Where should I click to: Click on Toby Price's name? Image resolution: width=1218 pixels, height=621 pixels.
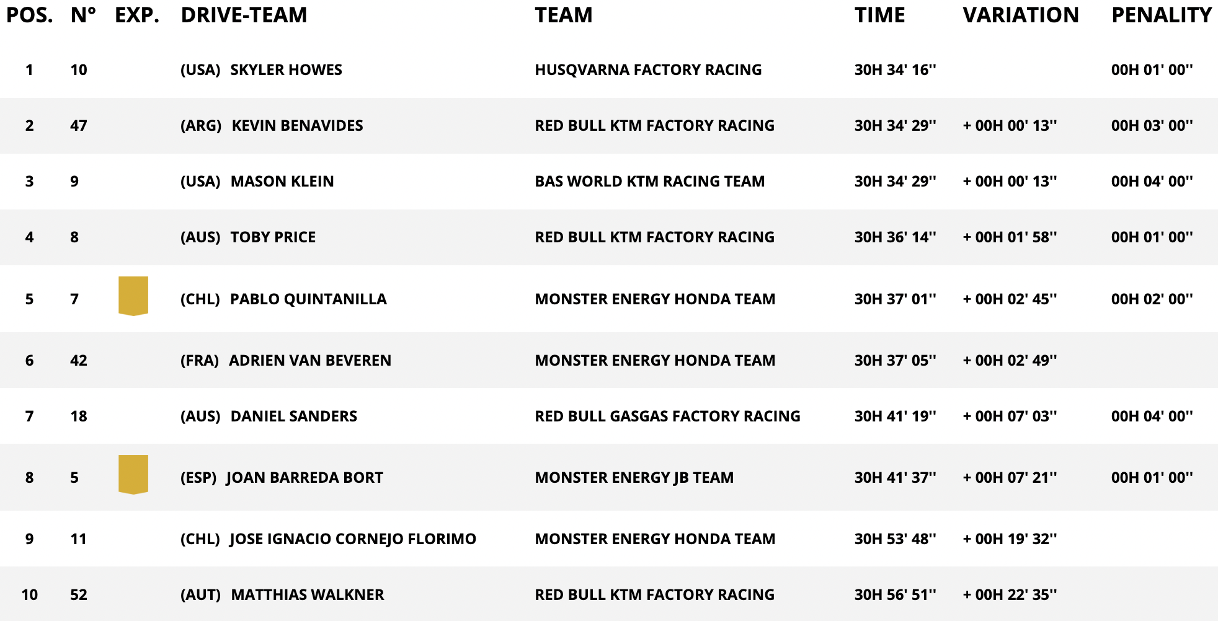273,237
